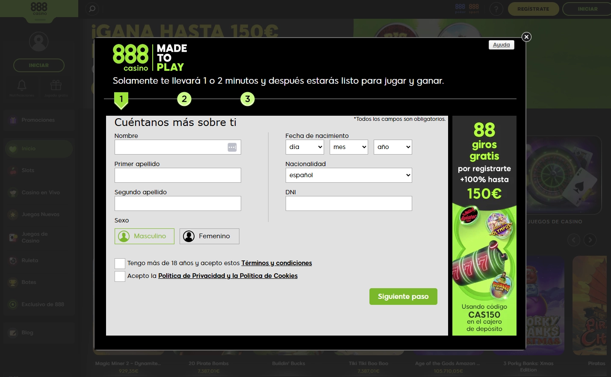Click the 888 poker logo in the header

460,8
